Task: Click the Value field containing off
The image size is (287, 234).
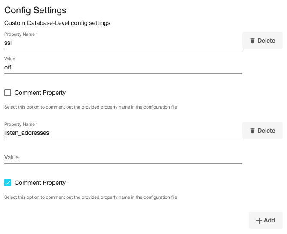Action: pyautogui.click(x=123, y=67)
